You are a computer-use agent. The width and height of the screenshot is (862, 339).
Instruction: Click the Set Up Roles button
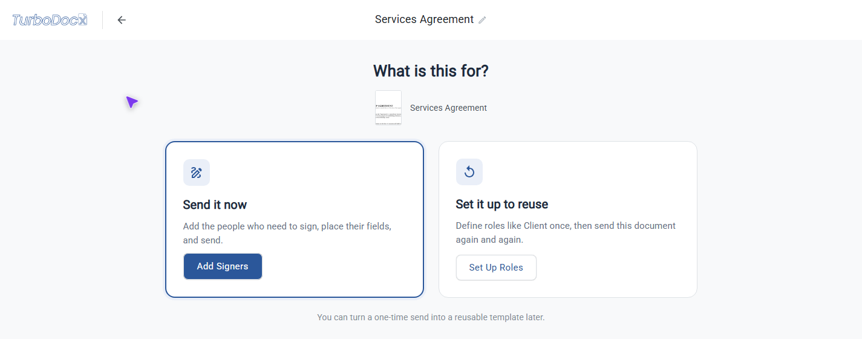[496, 268]
